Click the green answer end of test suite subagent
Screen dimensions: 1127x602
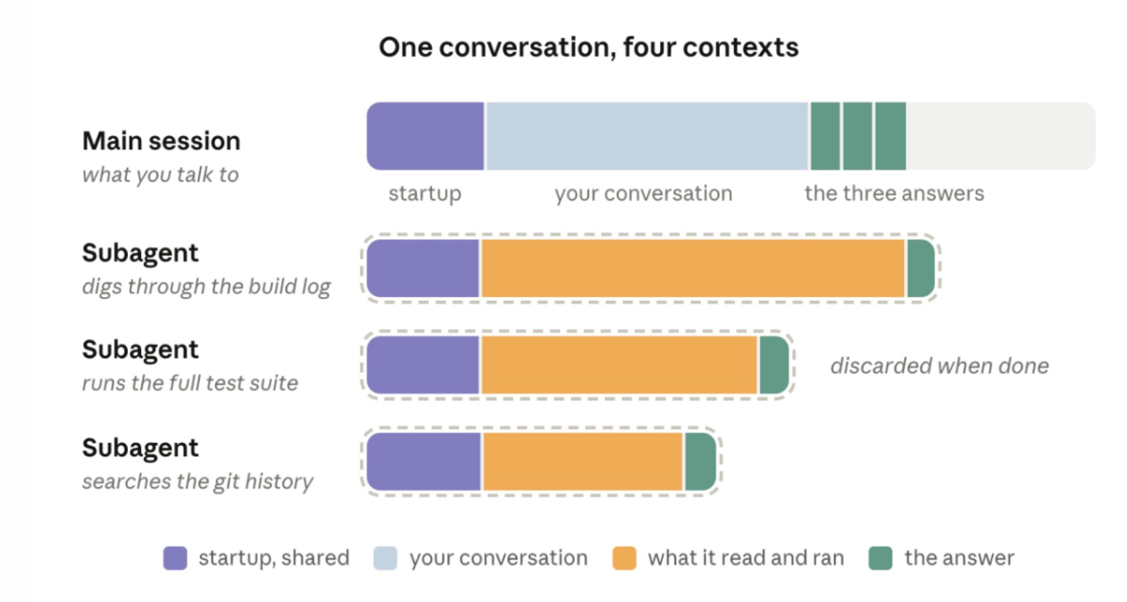tap(774, 365)
